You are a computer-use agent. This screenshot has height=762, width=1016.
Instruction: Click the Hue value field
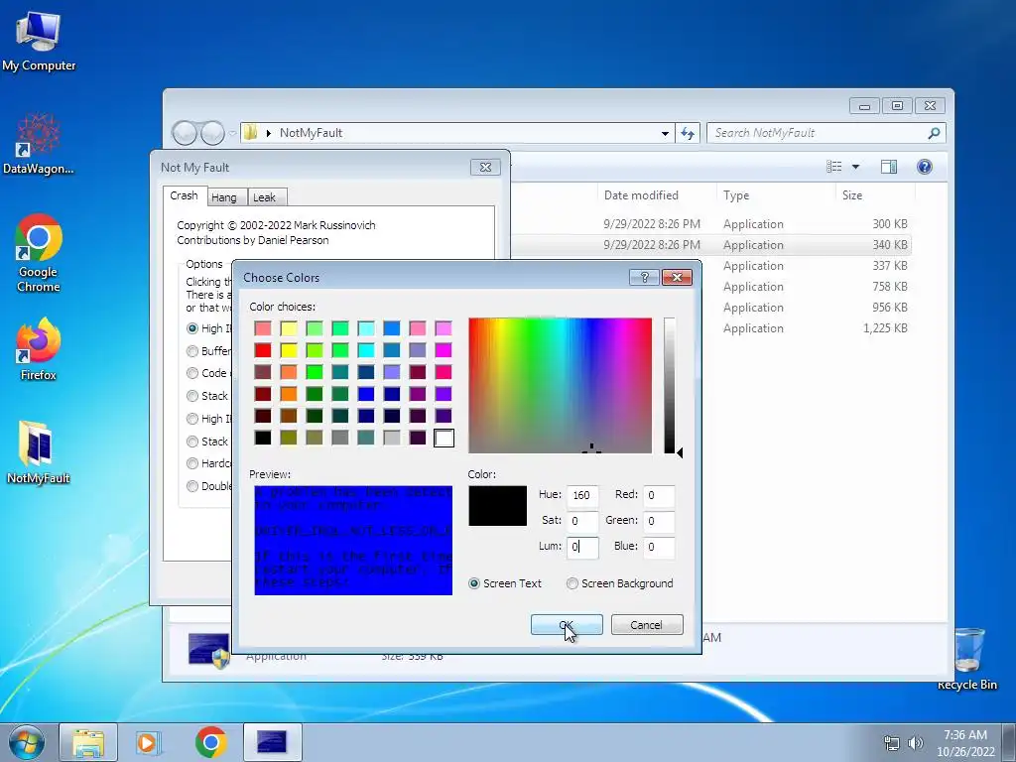[581, 496]
